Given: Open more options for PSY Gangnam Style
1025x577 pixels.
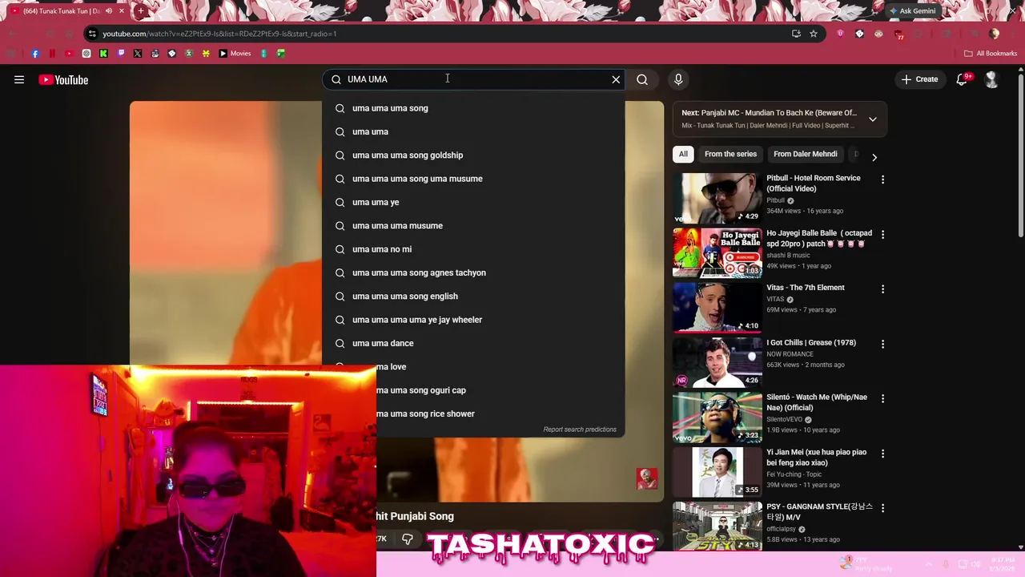Looking at the screenshot, I should tap(882, 508).
